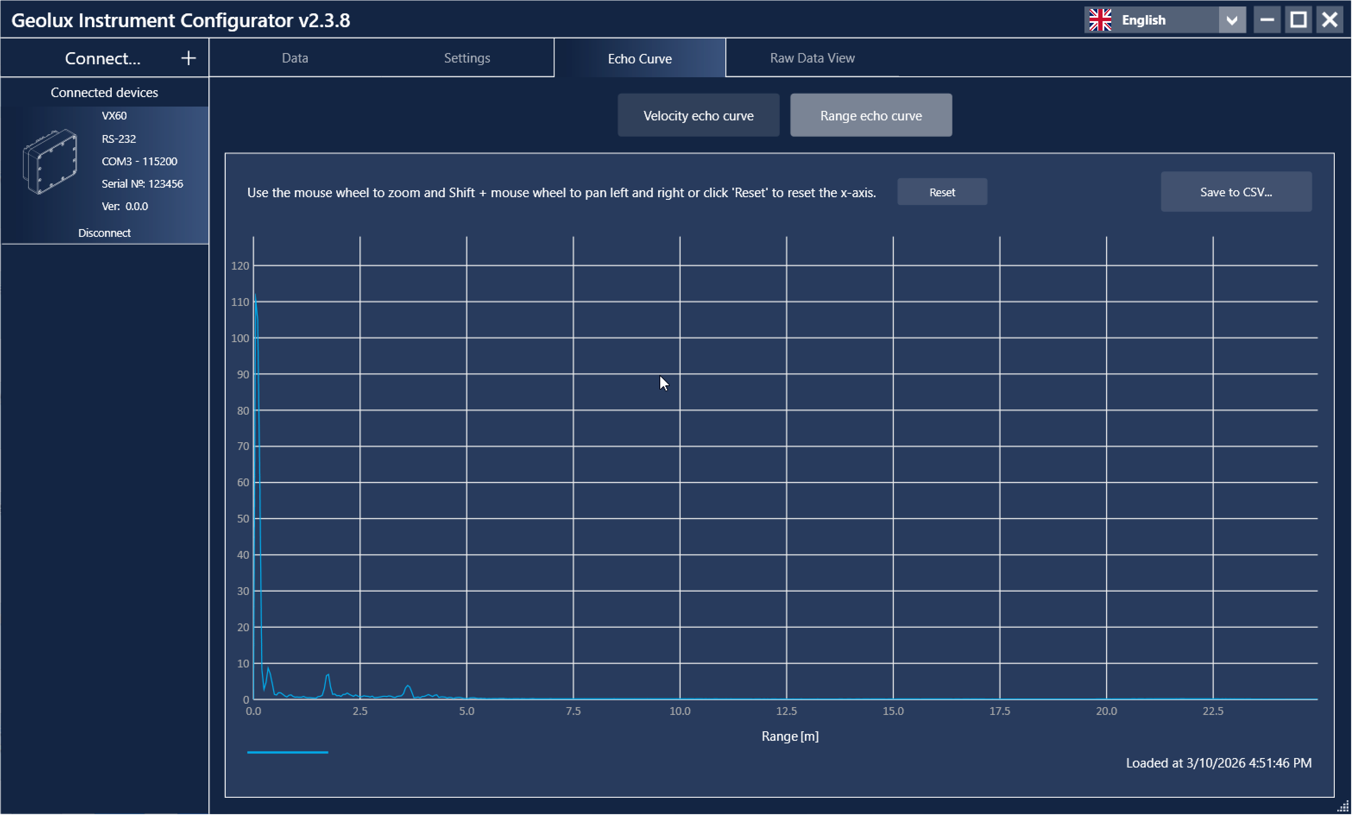
Task: Click the plus icon next to Connect
Action: point(188,58)
